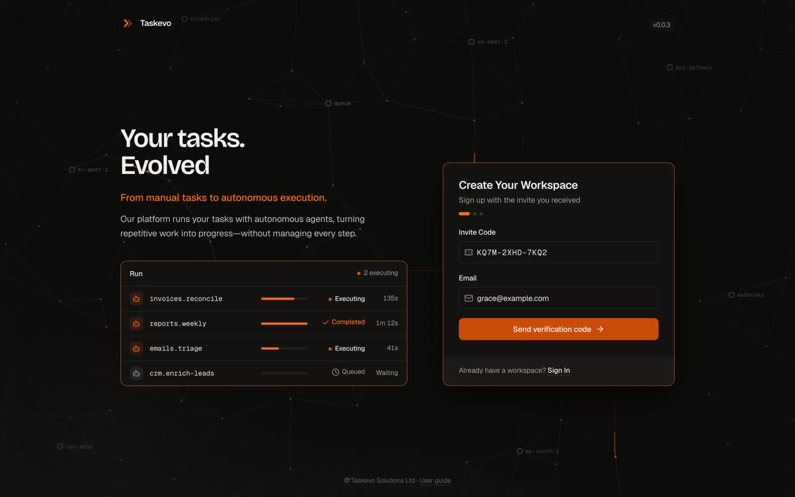Click the active orange step indicator
The image size is (795, 497).
click(x=464, y=214)
